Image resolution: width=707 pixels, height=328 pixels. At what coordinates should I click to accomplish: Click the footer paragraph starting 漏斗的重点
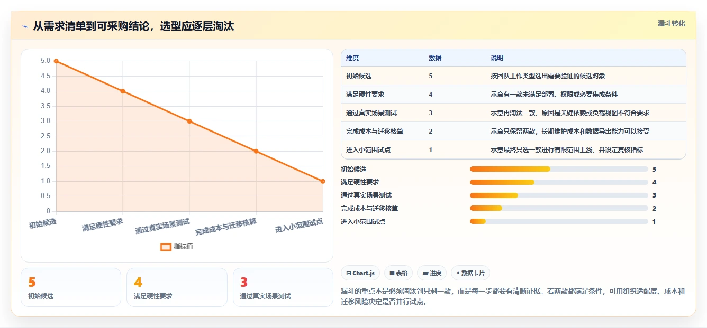[513, 297]
